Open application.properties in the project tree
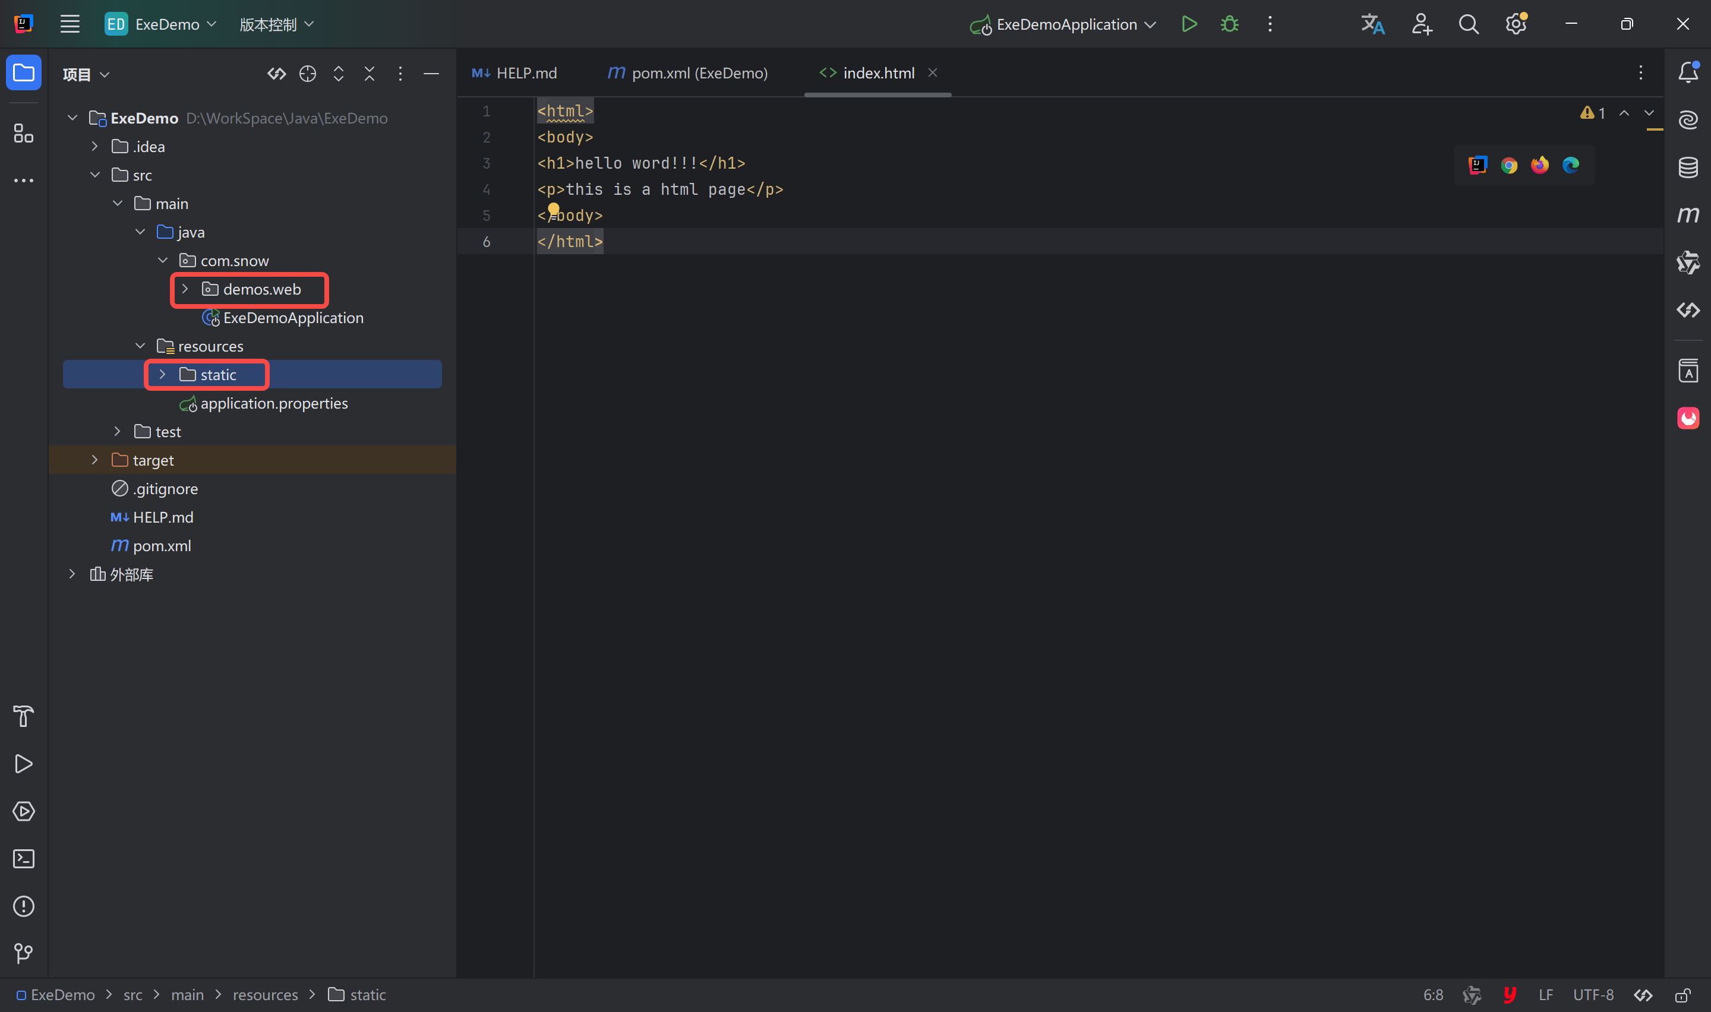Image resolution: width=1711 pixels, height=1012 pixels. [x=273, y=404]
